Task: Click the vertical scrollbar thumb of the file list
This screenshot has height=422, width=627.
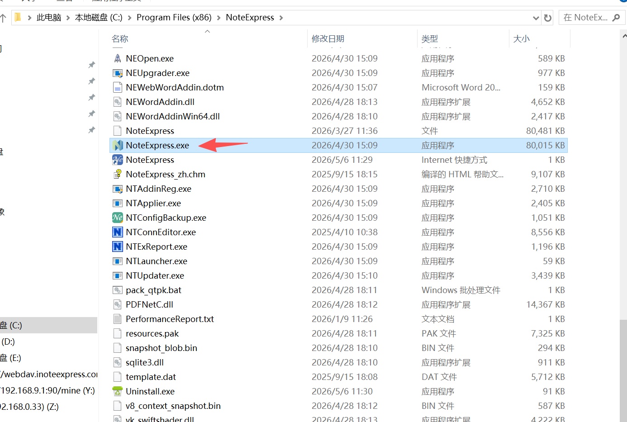Action: pyautogui.click(x=623, y=370)
